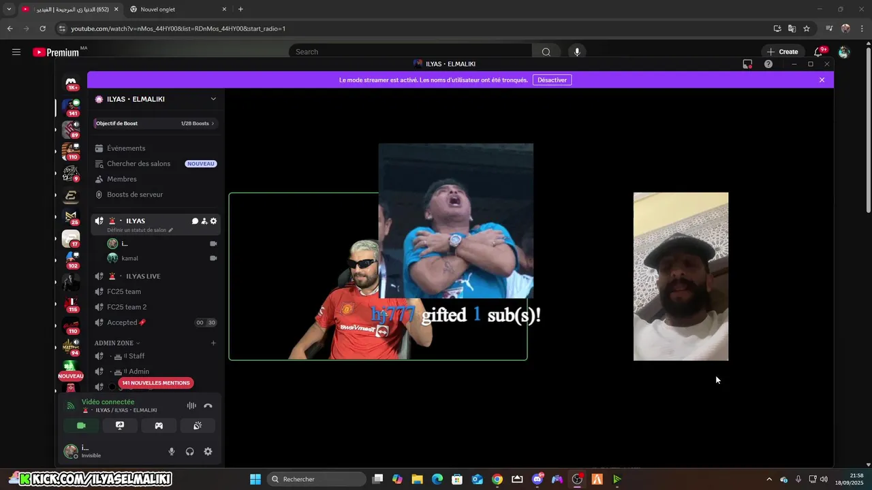Open Chrome translate page icon

[x=792, y=29]
